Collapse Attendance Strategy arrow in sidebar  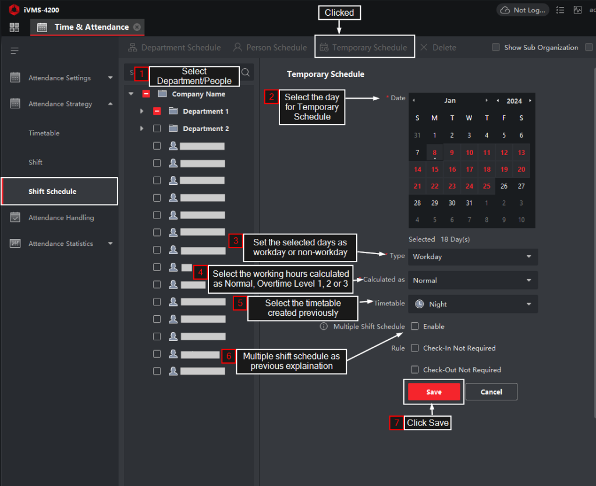[x=110, y=104]
